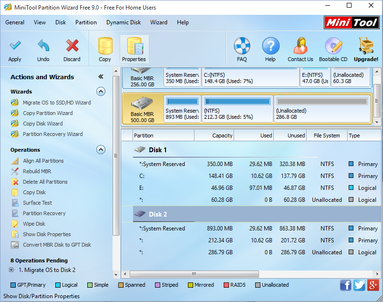The image size is (383, 302).
Task: Expand pending operation Migrate OS to Disk 2
Action: point(11,270)
